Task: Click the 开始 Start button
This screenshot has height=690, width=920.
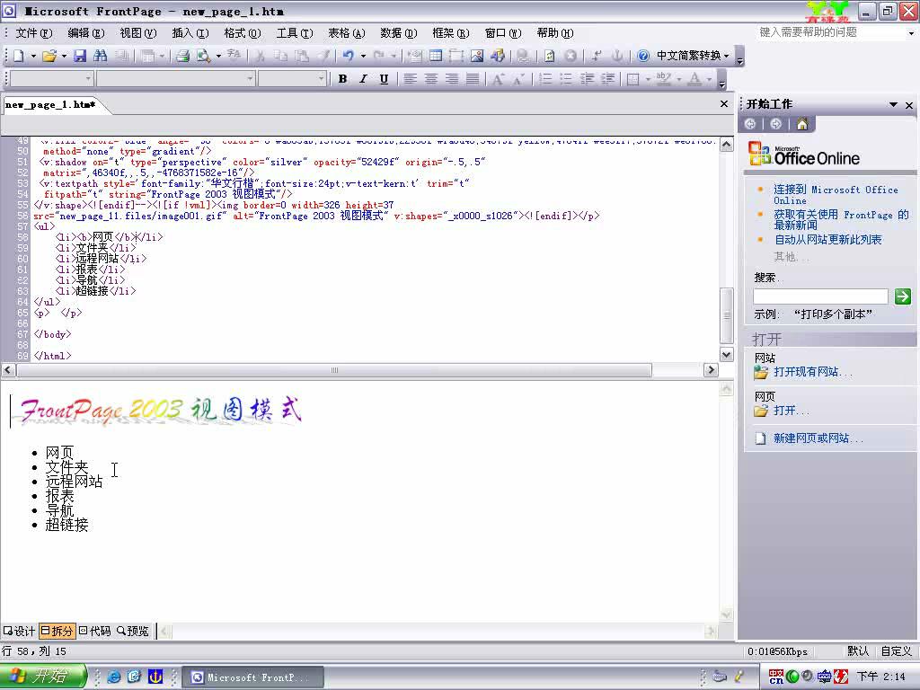Action: [x=42, y=677]
